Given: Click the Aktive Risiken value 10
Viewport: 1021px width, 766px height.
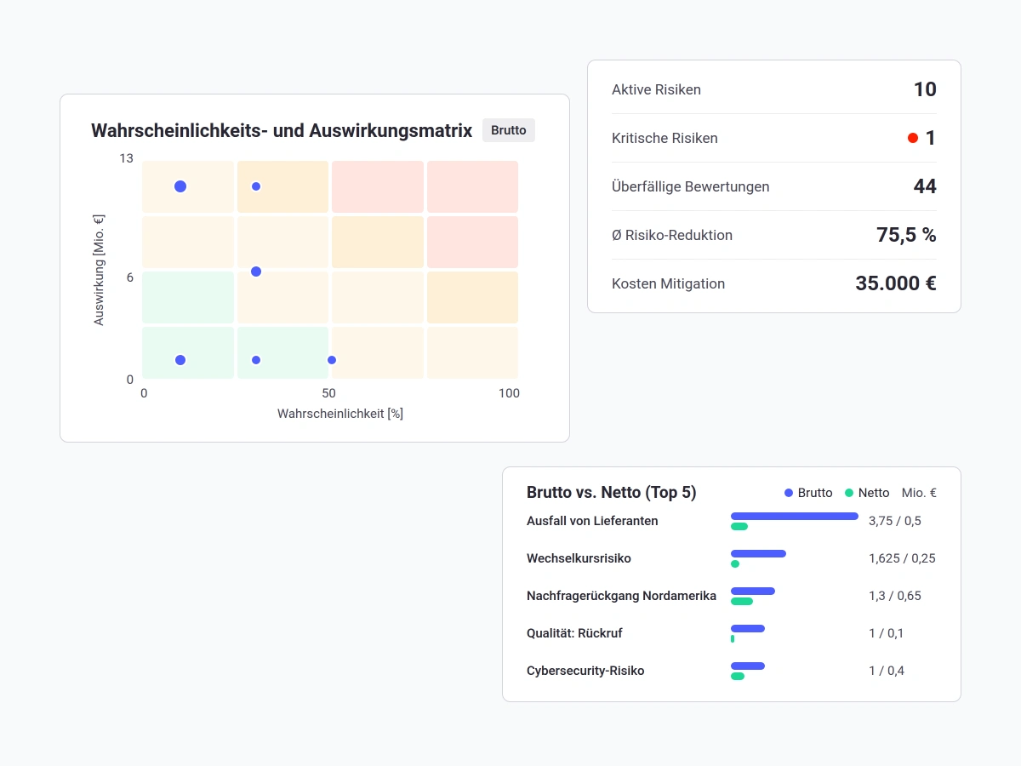Looking at the screenshot, I should pos(925,89).
